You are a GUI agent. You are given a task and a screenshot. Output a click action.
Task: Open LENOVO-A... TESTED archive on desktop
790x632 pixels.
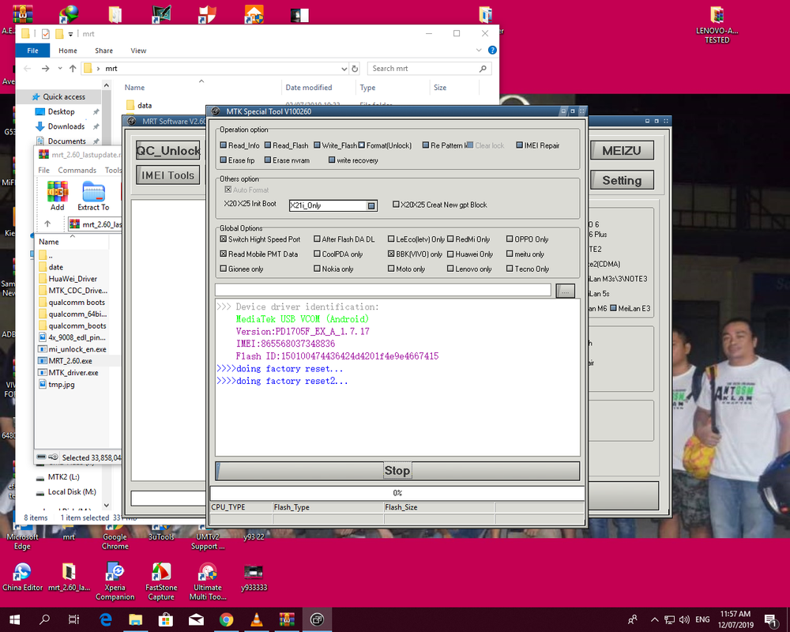pos(717,25)
